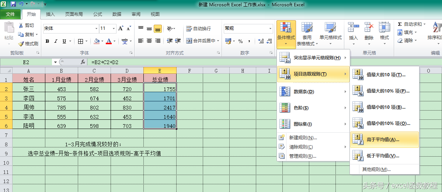Switch to the 视图 tab
Screen dimensions: 442x192
(x=155, y=14)
